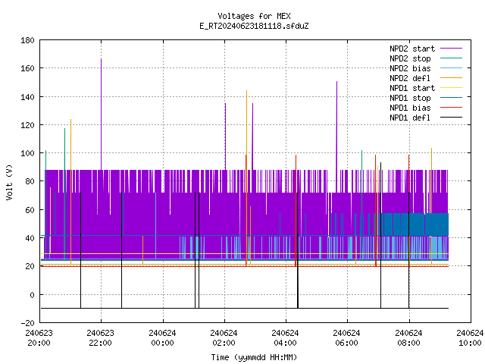Click the 240624 06:00 time tick label

pos(346,338)
